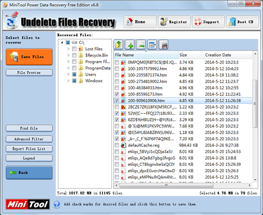Screen dimensions: 263x215
Task: Click the $Recycle.Bin folder icon
Action: (x=81, y=55)
